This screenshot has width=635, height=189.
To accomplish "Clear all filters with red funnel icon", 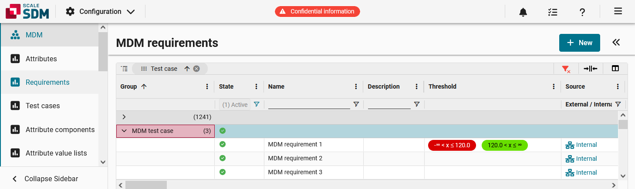I will click(x=566, y=69).
